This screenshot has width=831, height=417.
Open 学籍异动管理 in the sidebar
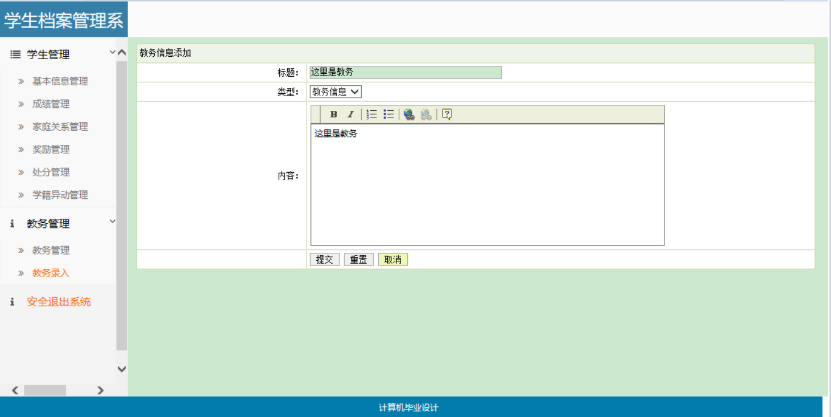coord(60,195)
